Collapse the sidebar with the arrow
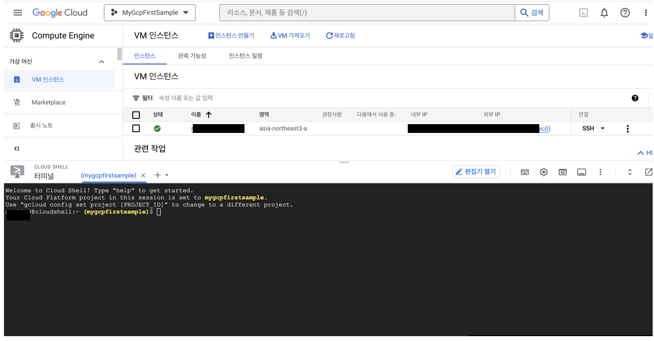 tap(16, 148)
